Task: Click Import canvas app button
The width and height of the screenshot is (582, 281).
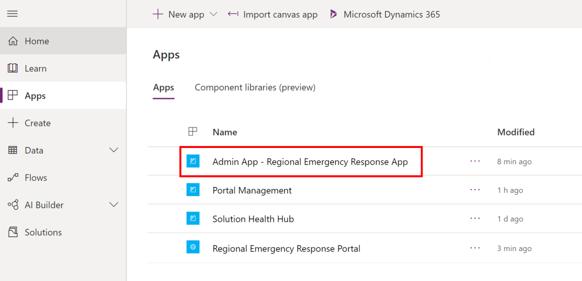Action: [x=273, y=14]
